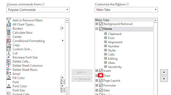Click the Add >> button
The image size is (171, 95).
[x=82, y=72]
